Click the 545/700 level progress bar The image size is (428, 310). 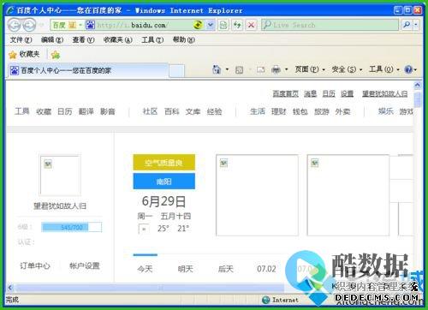coord(71,227)
